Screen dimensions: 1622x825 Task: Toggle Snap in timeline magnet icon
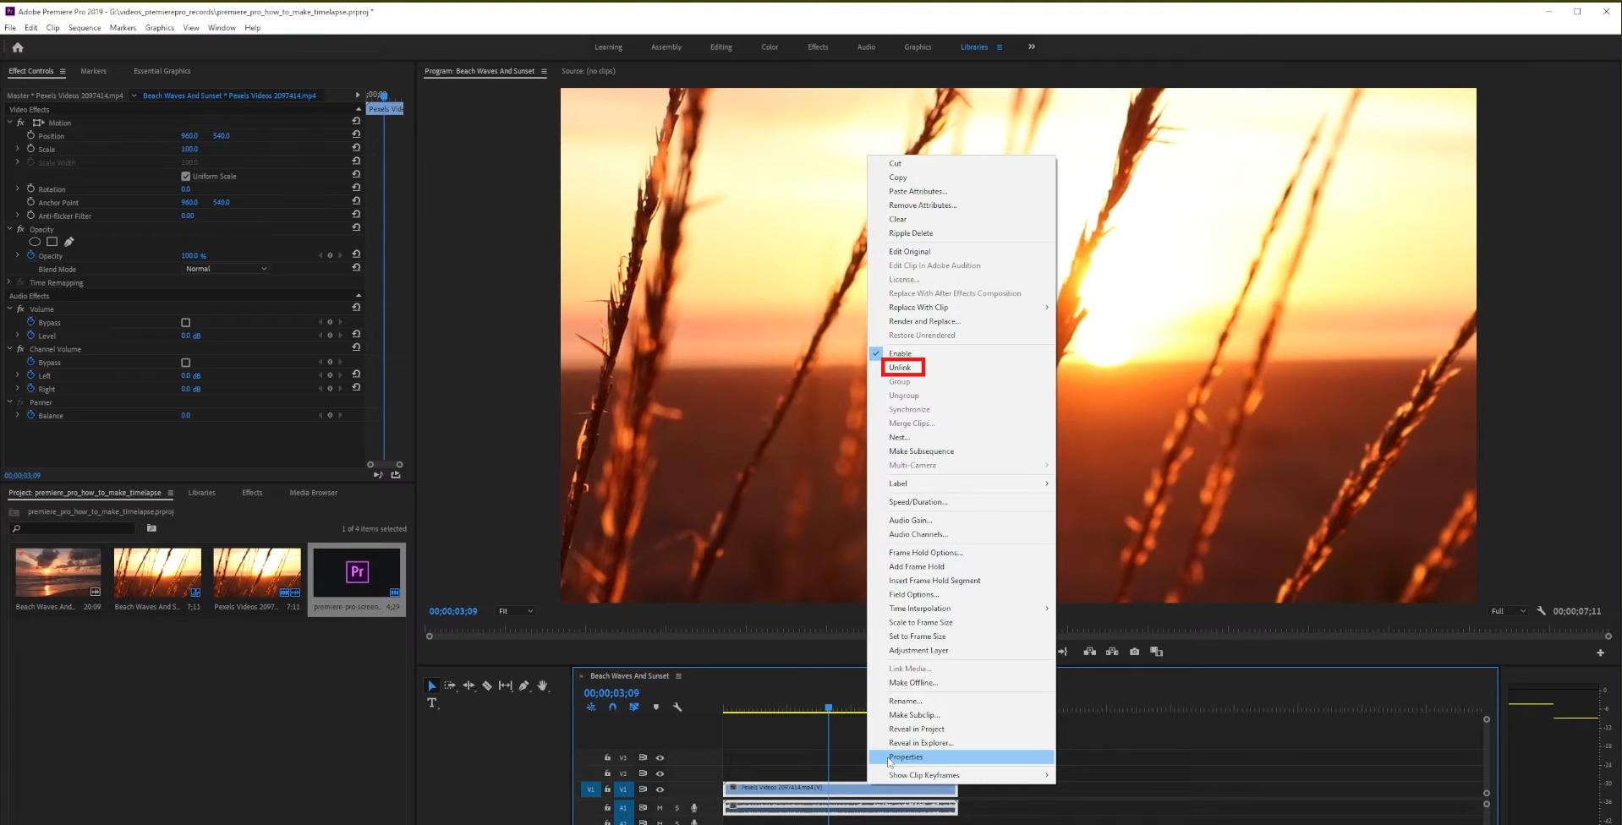point(612,707)
